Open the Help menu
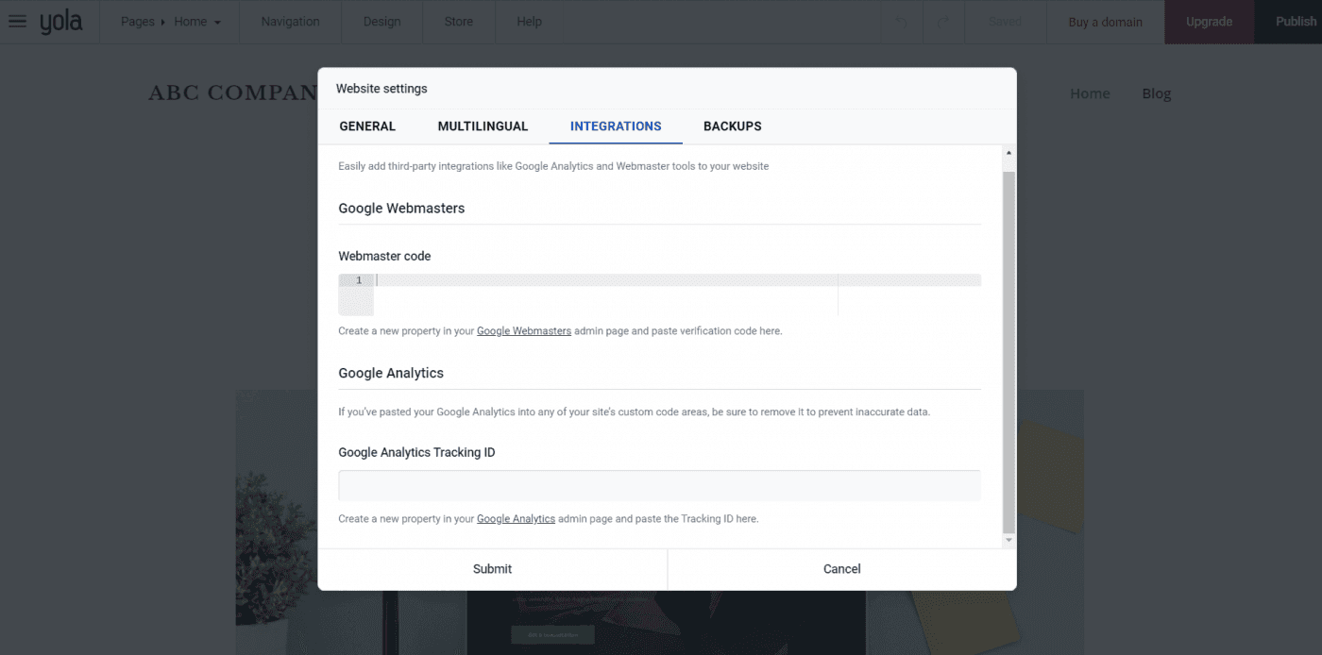1322x655 pixels. (530, 22)
